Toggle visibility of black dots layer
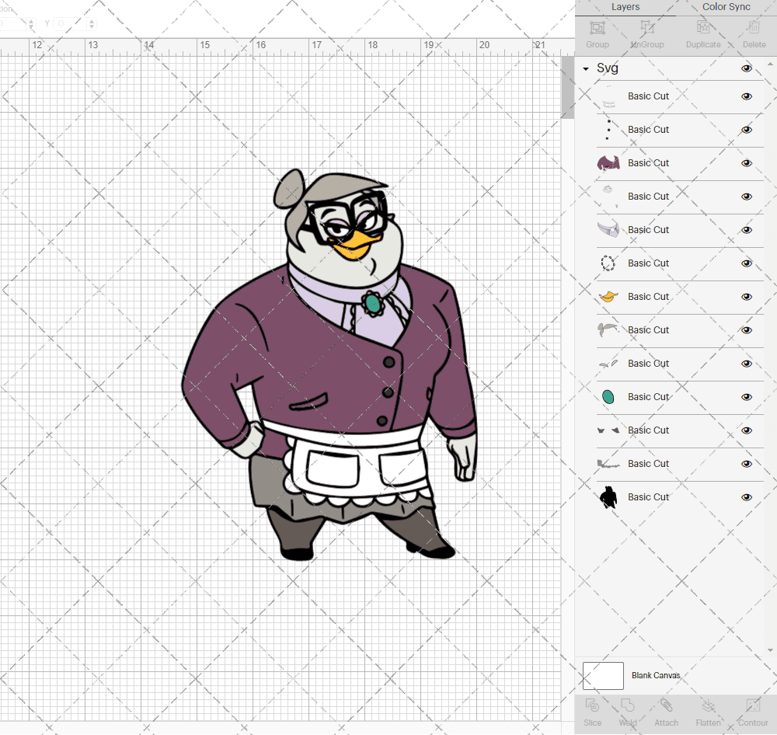777x735 pixels. (x=746, y=130)
